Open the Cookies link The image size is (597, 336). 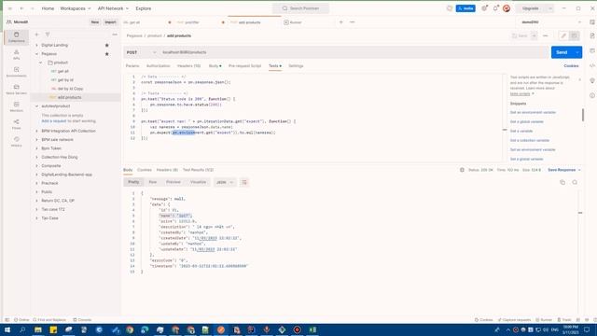[571, 66]
